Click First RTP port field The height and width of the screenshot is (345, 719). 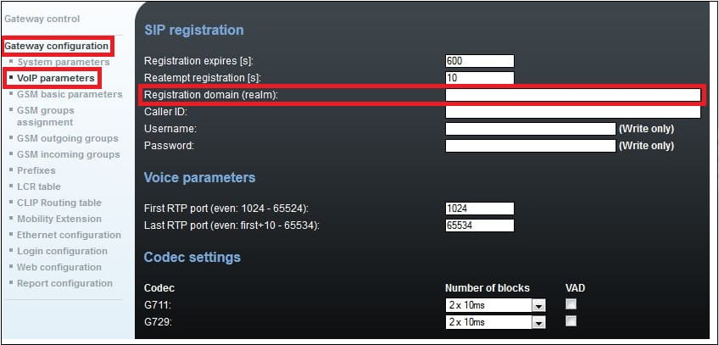click(x=480, y=209)
